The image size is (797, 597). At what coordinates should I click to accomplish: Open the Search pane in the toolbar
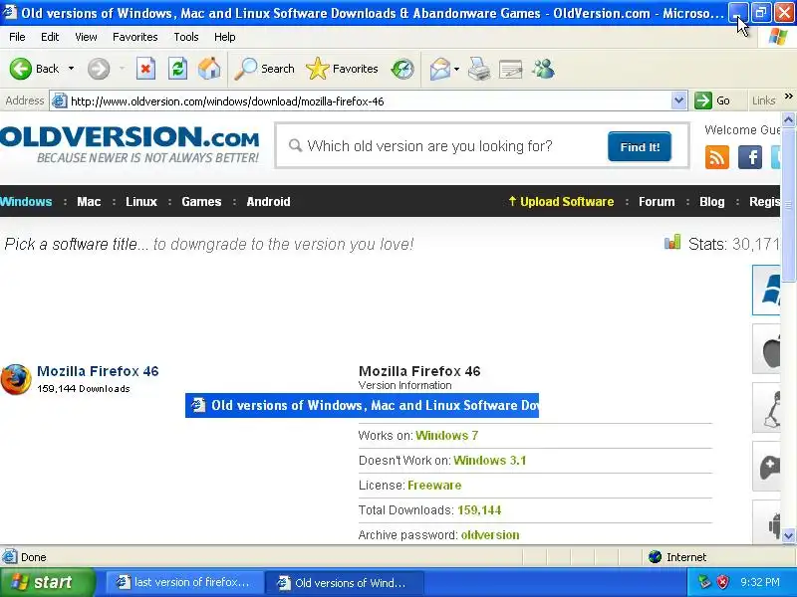[x=264, y=69]
